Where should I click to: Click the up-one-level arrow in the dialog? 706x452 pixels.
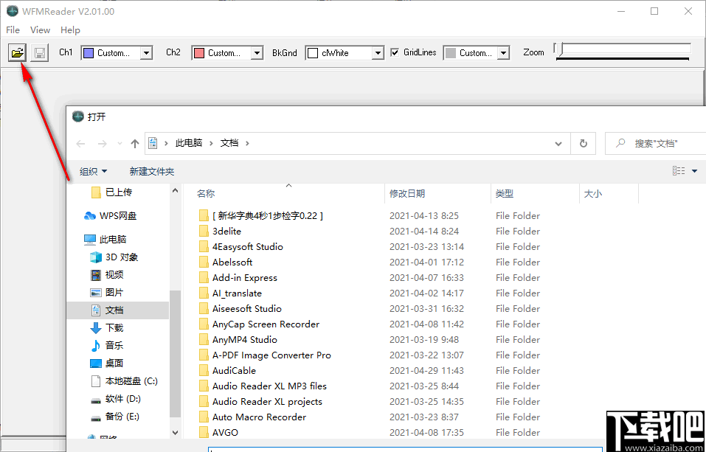[134, 143]
